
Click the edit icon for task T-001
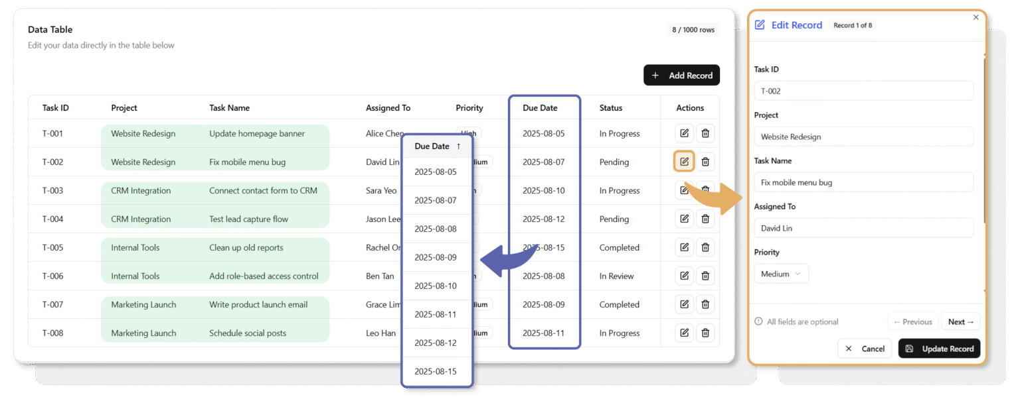coord(684,133)
